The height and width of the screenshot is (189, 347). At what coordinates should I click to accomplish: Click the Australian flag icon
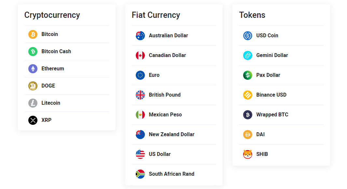pos(140,36)
